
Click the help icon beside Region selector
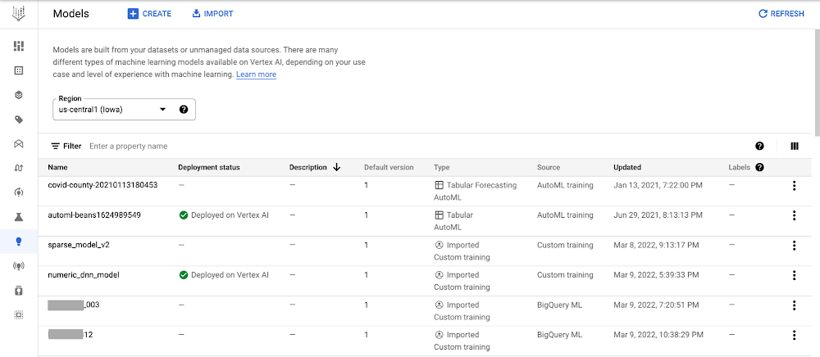click(x=184, y=109)
